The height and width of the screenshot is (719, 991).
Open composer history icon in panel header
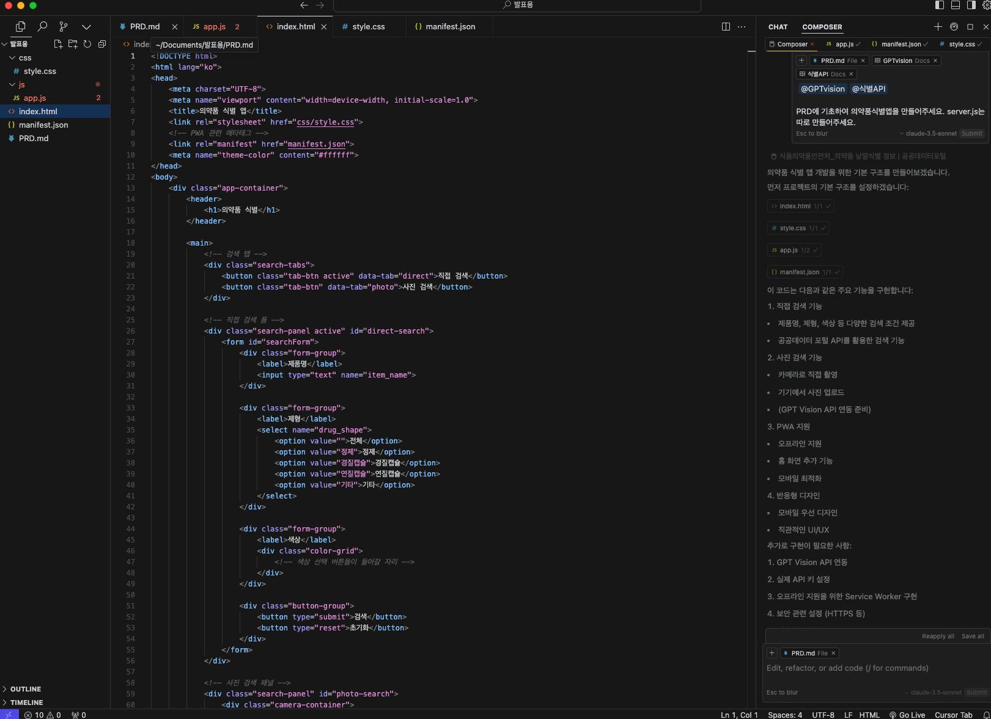(x=954, y=26)
